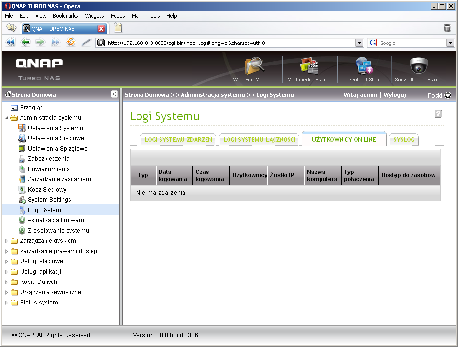Select the Użytkownicy On-Line tab
458x347 pixels.
click(344, 139)
